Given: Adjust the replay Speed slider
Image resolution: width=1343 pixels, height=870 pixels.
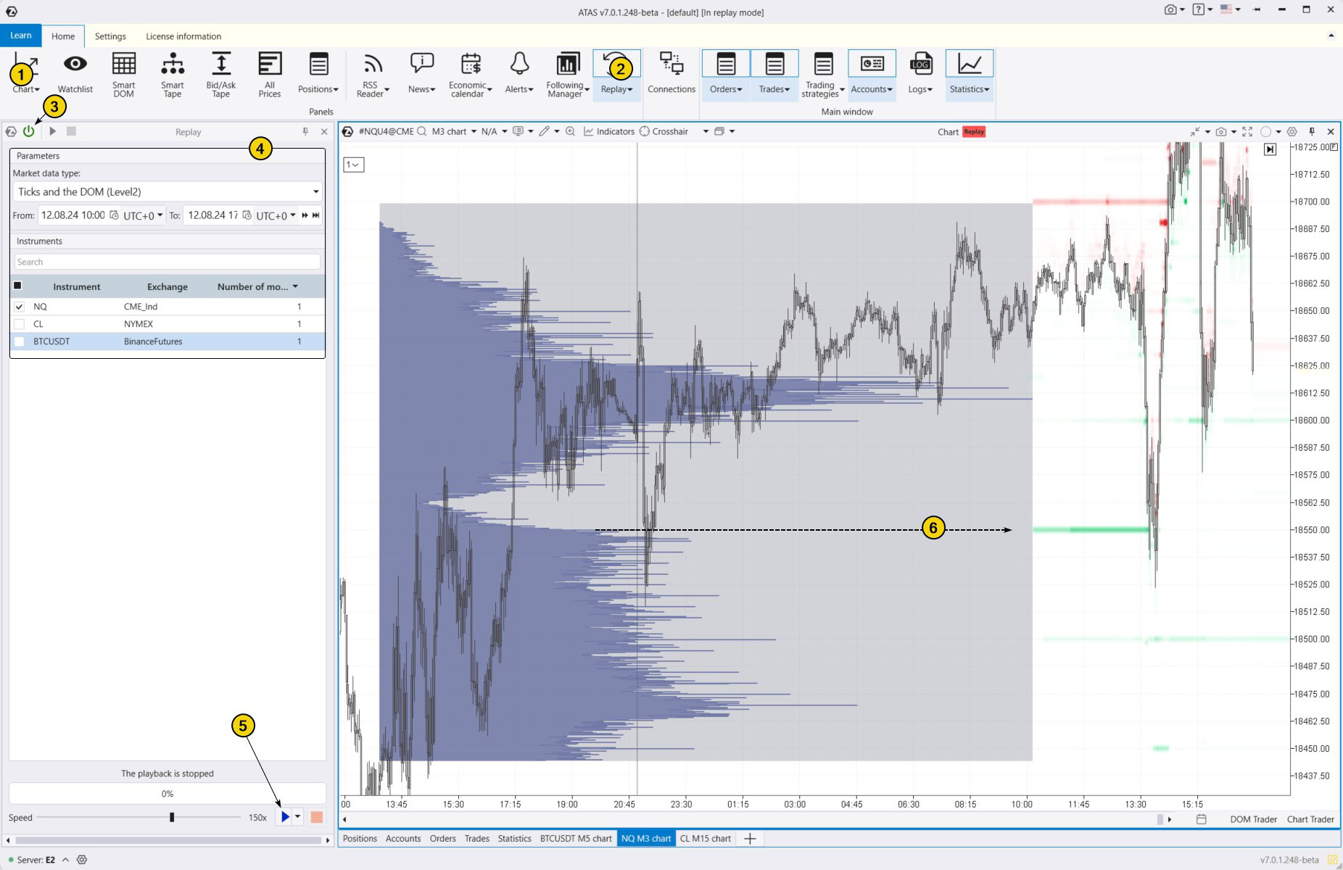Looking at the screenshot, I should [x=172, y=817].
